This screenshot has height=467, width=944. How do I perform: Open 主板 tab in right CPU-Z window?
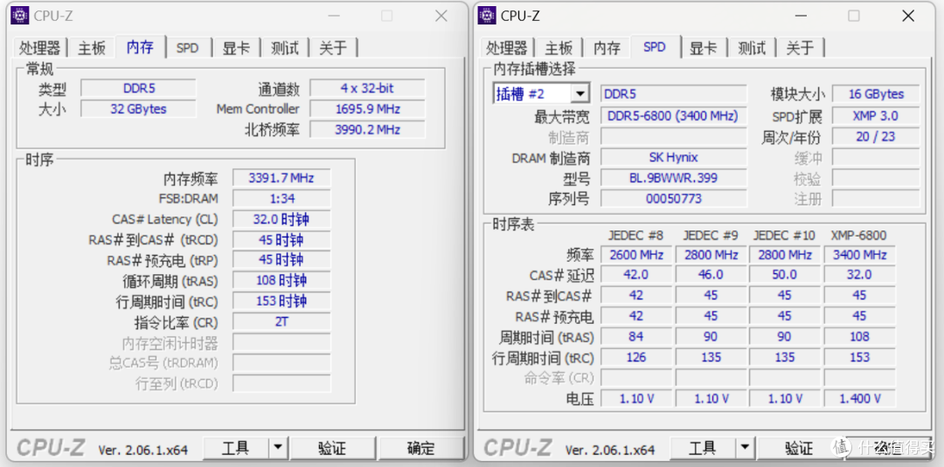559,48
